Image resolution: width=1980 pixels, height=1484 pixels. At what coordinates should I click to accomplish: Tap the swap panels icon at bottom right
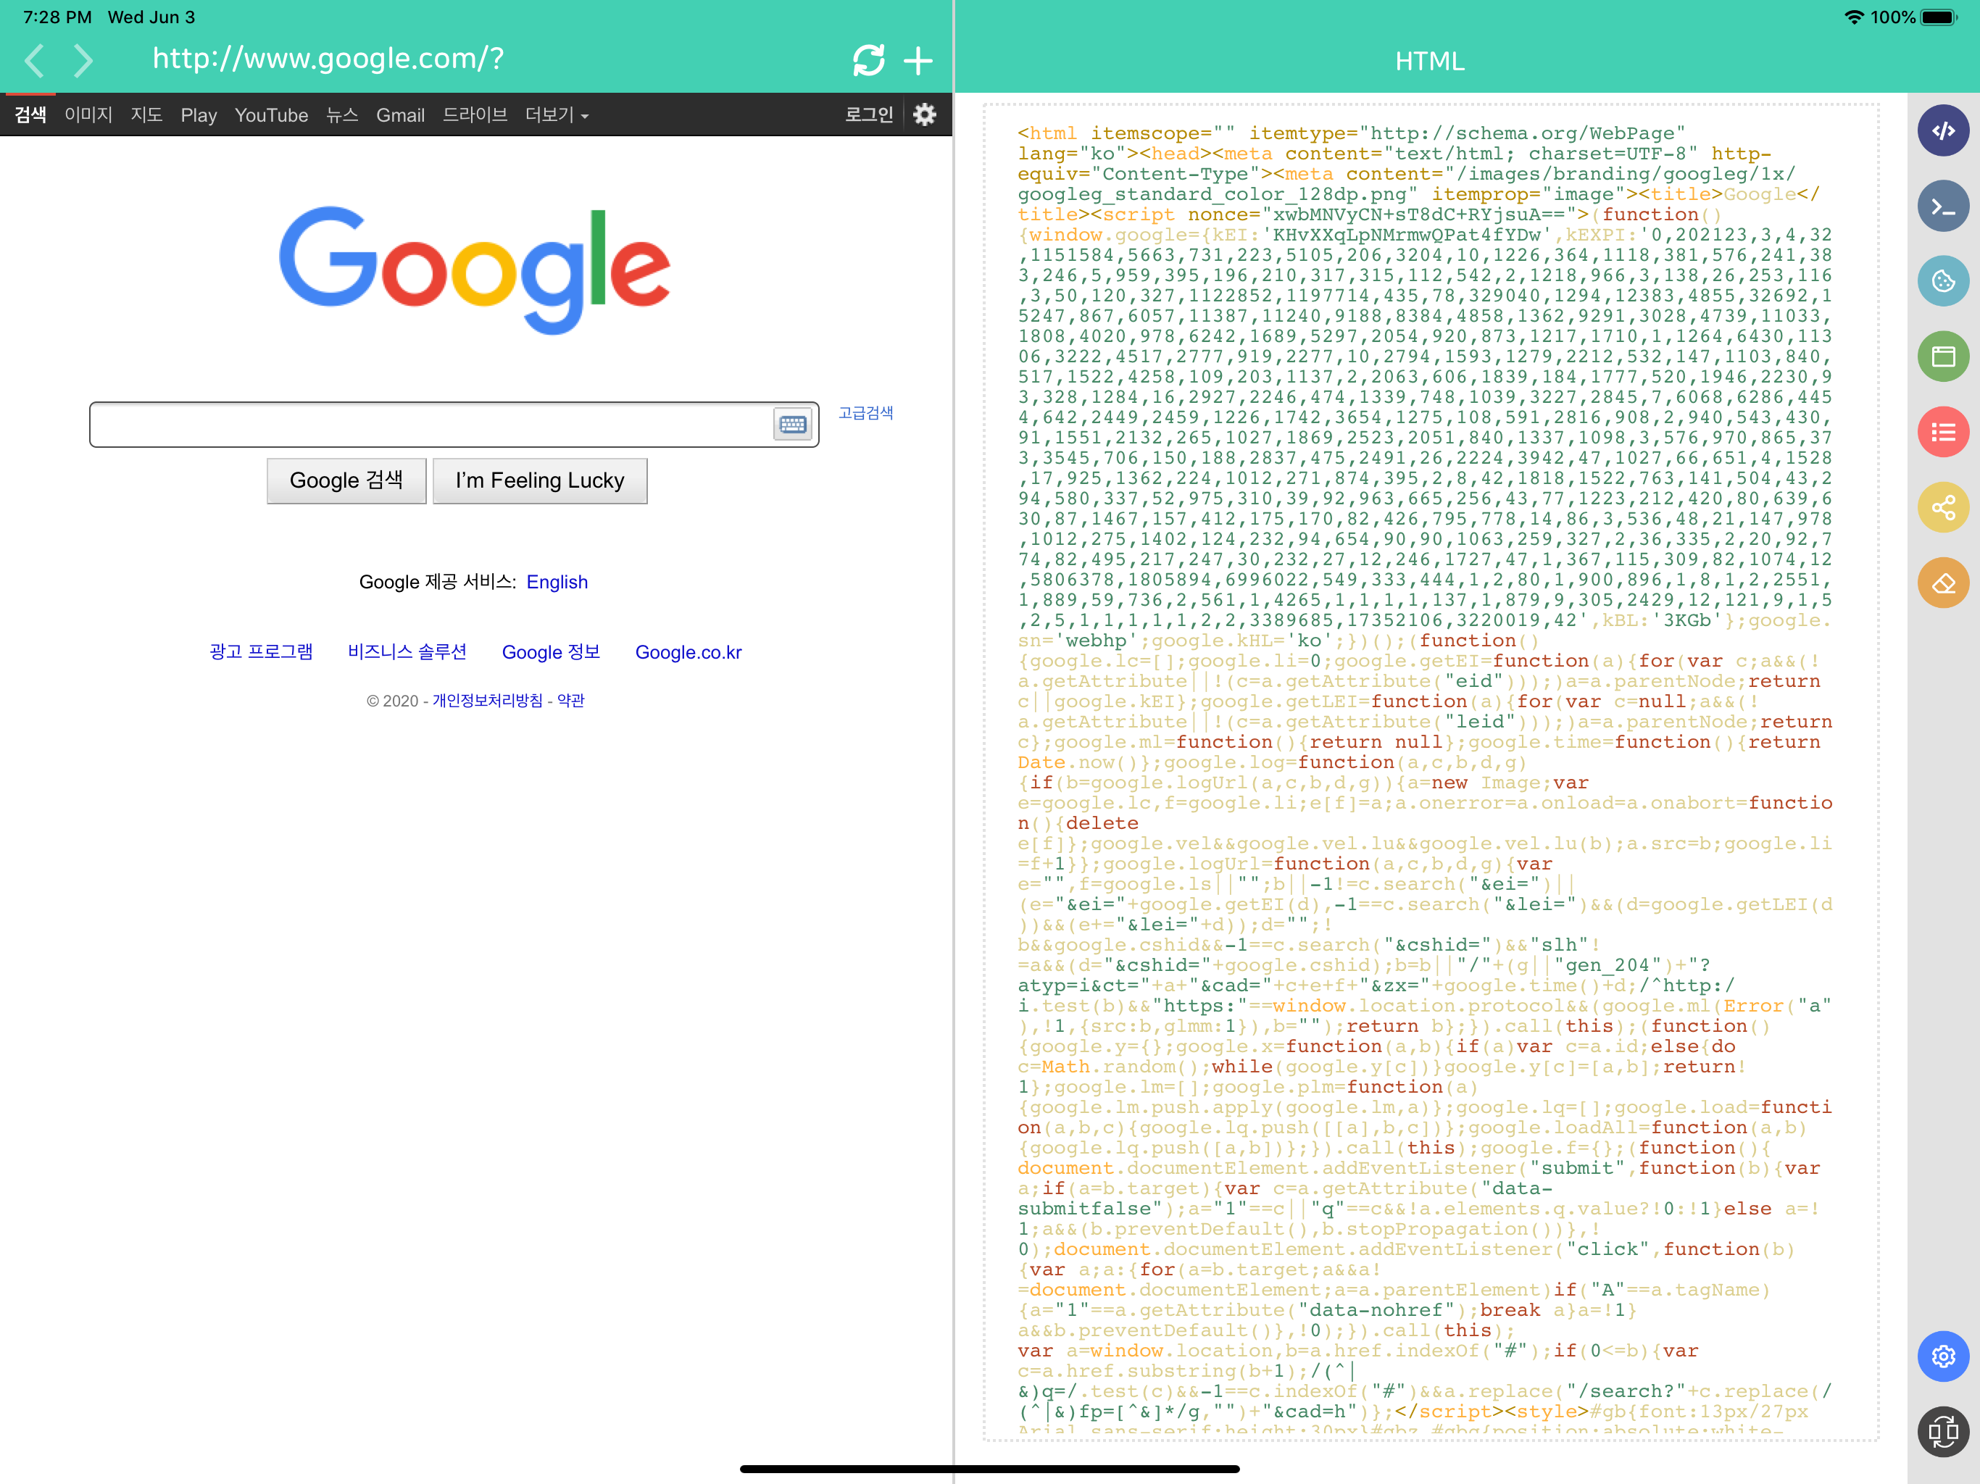pyautogui.click(x=1943, y=1431)
